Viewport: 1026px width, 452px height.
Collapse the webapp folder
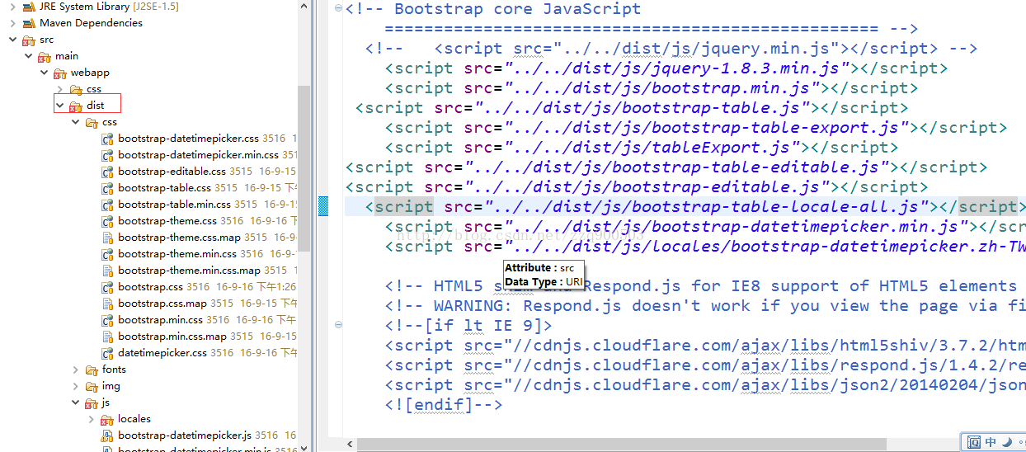[45, 73]
